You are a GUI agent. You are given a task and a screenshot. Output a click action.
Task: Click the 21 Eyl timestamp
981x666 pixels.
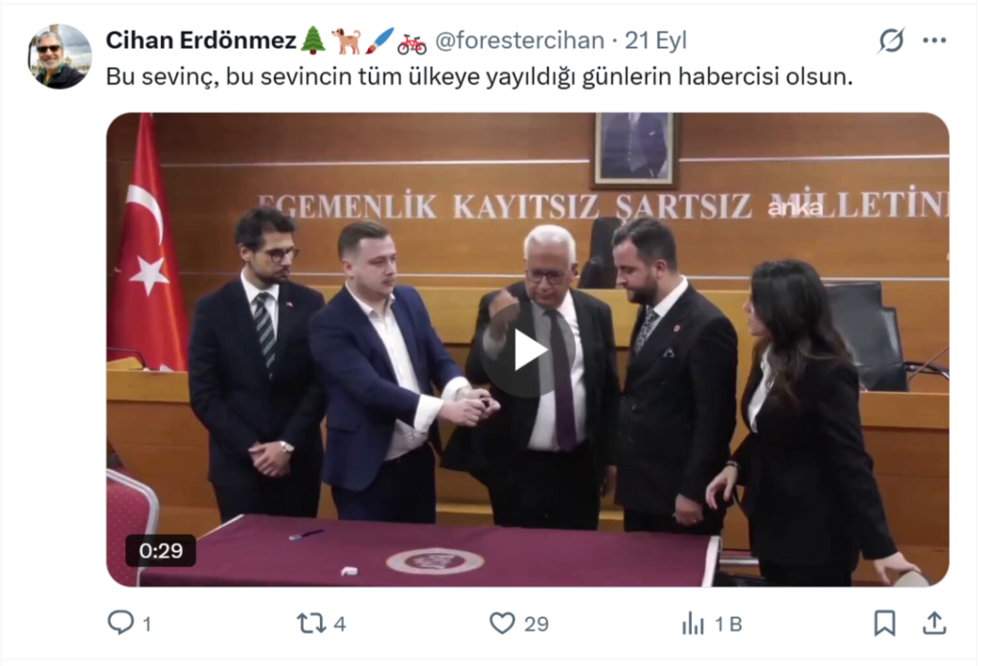[x=655, y=40]
